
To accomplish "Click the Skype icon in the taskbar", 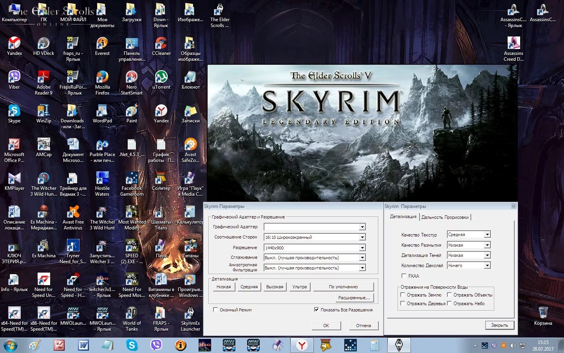I will [132, 345].
